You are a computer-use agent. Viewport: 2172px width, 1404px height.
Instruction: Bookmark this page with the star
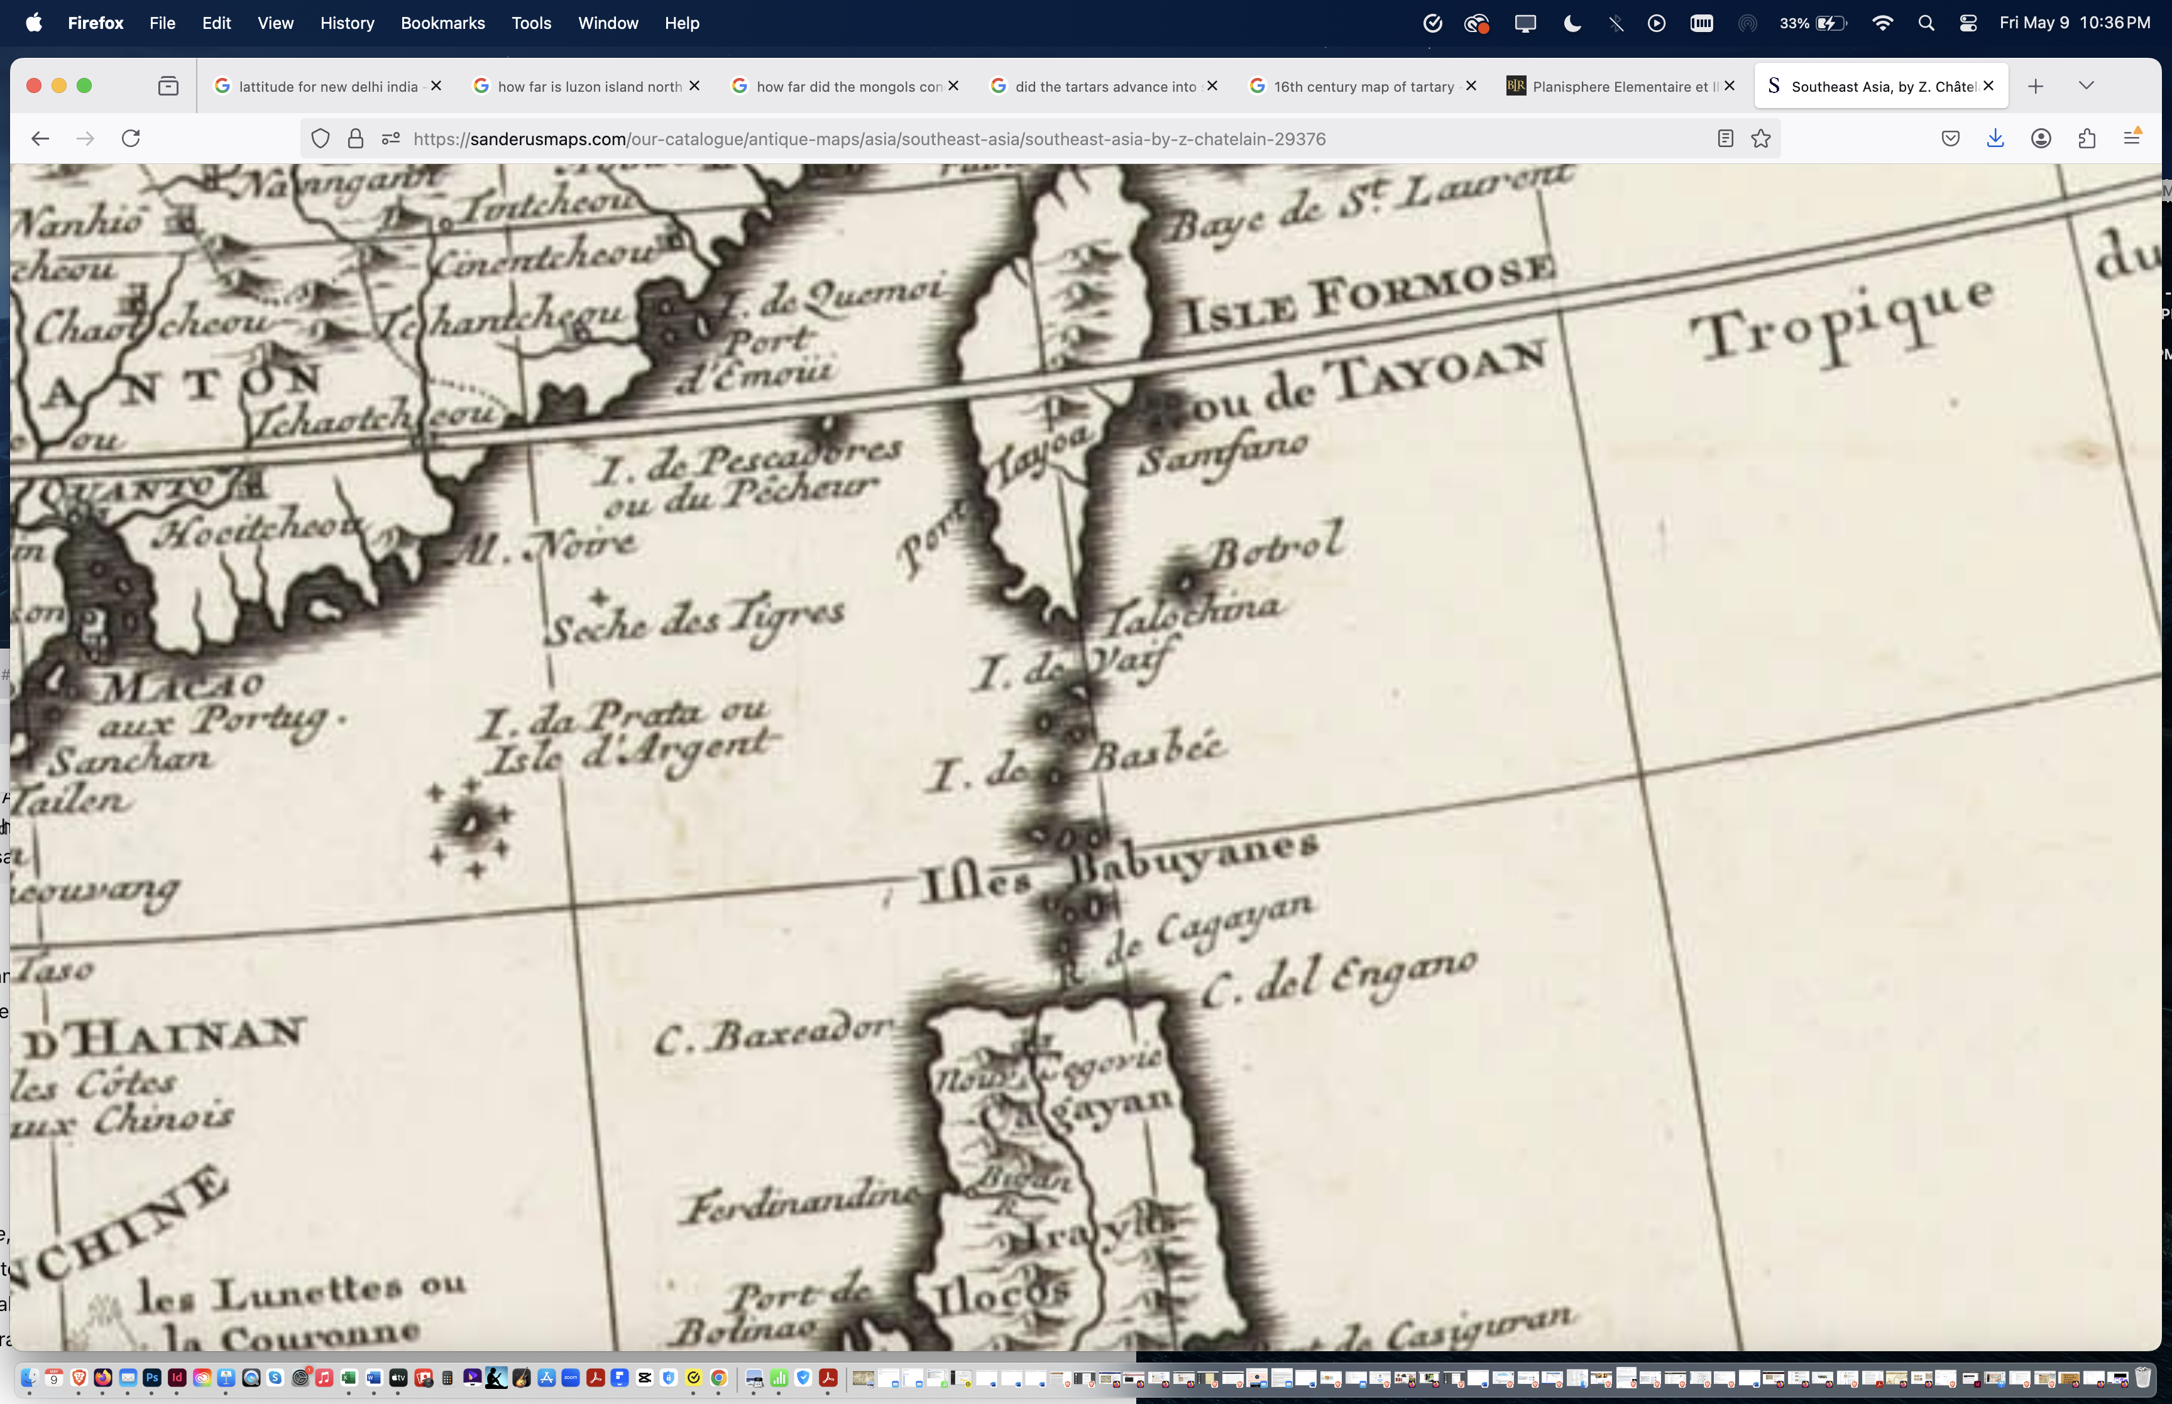pos(1761,138)
